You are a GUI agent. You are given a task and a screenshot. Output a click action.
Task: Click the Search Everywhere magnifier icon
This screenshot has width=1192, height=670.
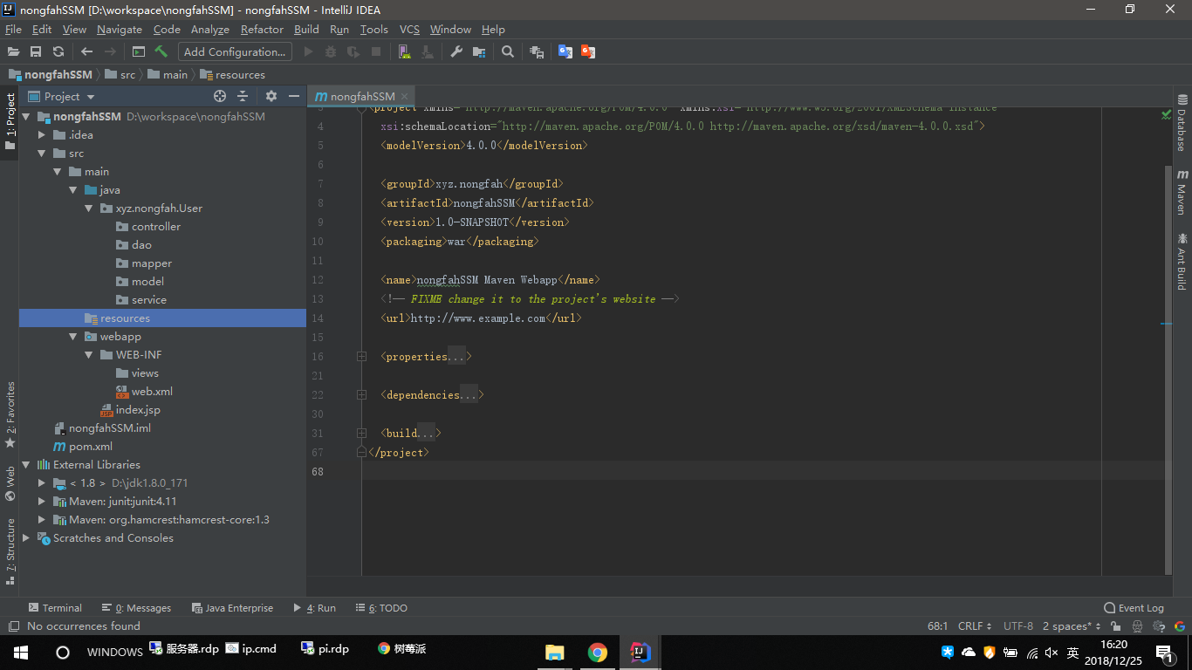tap(508, 51)
